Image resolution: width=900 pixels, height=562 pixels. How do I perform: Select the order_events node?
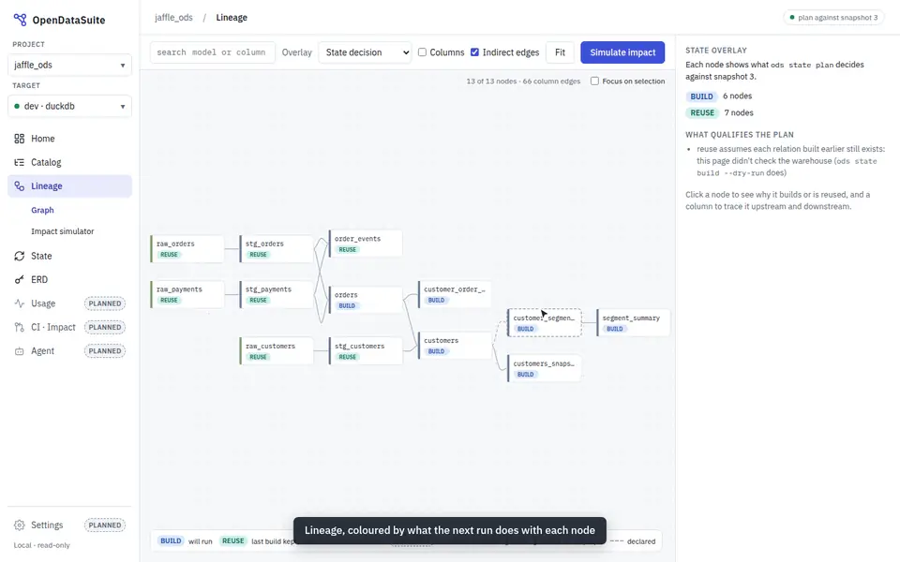366,244
